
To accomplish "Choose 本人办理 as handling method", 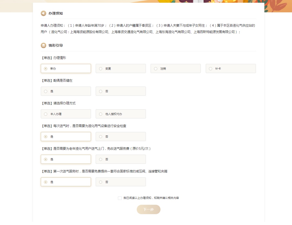I will [66, 114].
